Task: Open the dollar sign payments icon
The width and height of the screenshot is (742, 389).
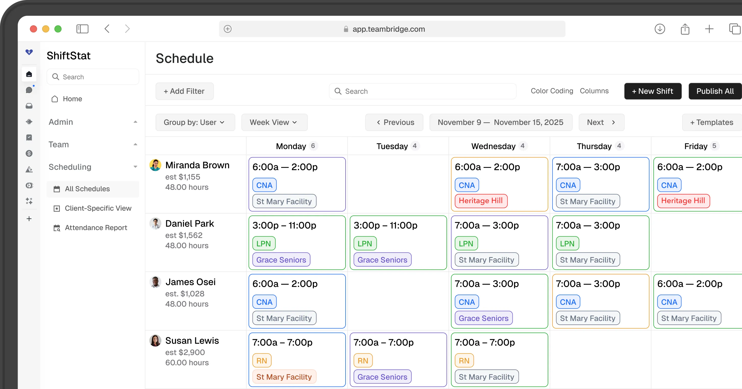Action: point(29,153)
